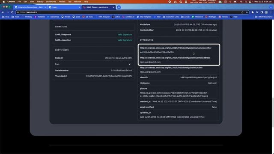
Task: Select the test_user@auth0.com emailaddress value
Action: (x=150, y=62)
